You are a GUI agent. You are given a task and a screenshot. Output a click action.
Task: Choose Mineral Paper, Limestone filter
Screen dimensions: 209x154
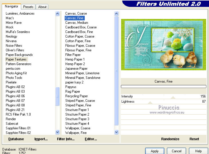point(82,73)
